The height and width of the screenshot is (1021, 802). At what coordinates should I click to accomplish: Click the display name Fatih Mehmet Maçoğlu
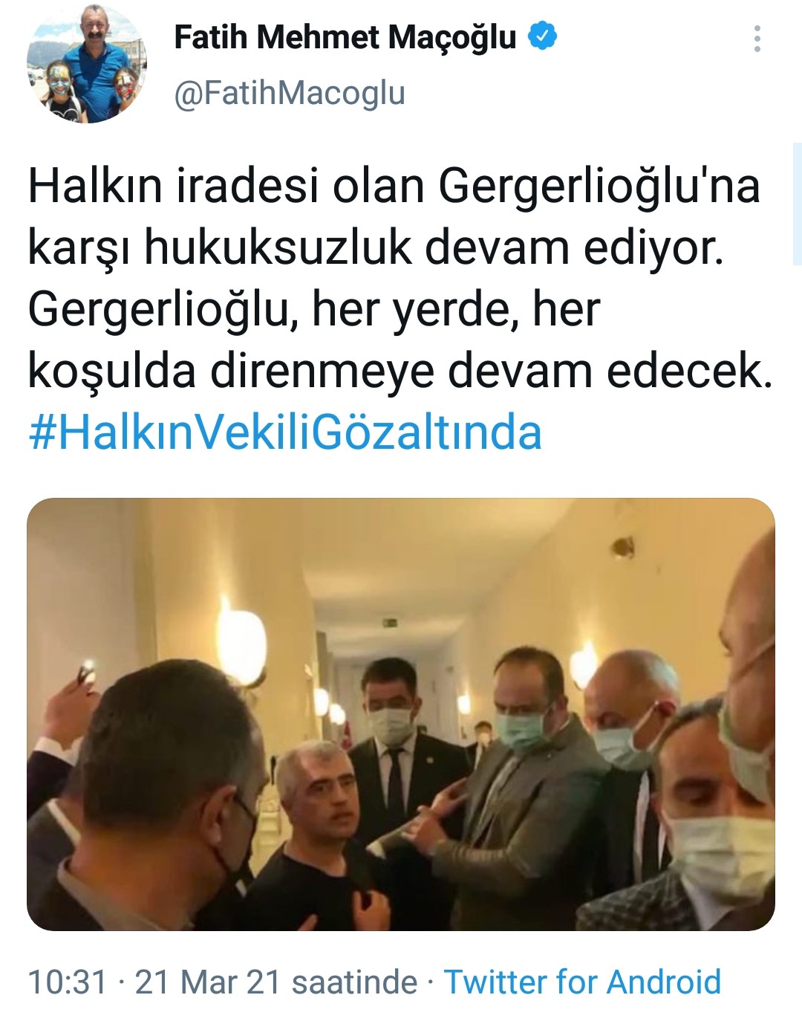pos(345,37)
